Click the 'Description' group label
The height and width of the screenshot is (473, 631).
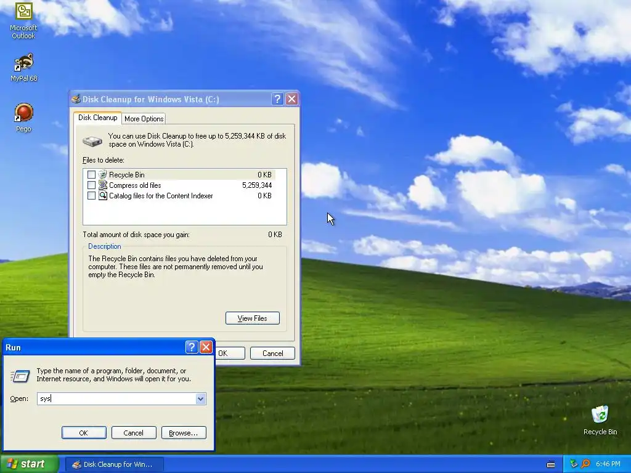[104, 246]
